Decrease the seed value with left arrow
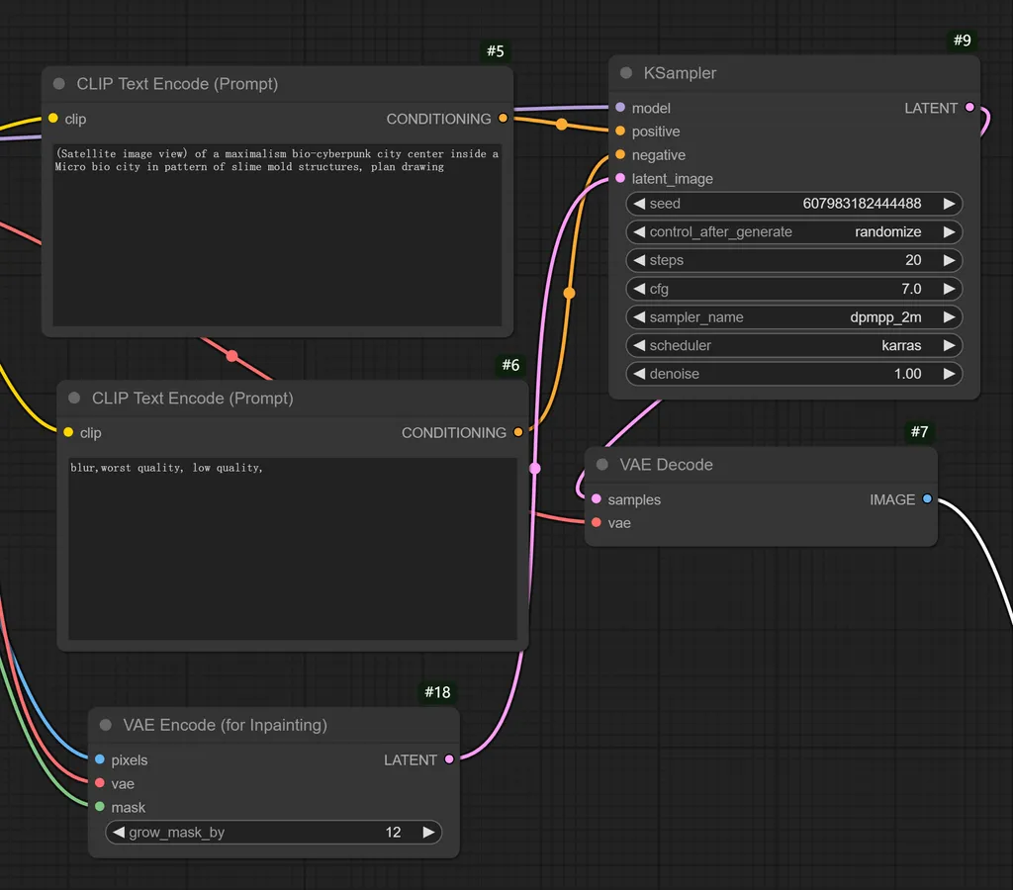This screenshot has width=1013, height=890. (x=639, y=204)
